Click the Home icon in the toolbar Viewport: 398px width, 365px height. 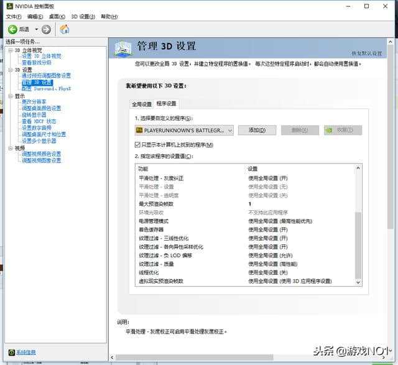pyautogui.click(x=65, y=29)
